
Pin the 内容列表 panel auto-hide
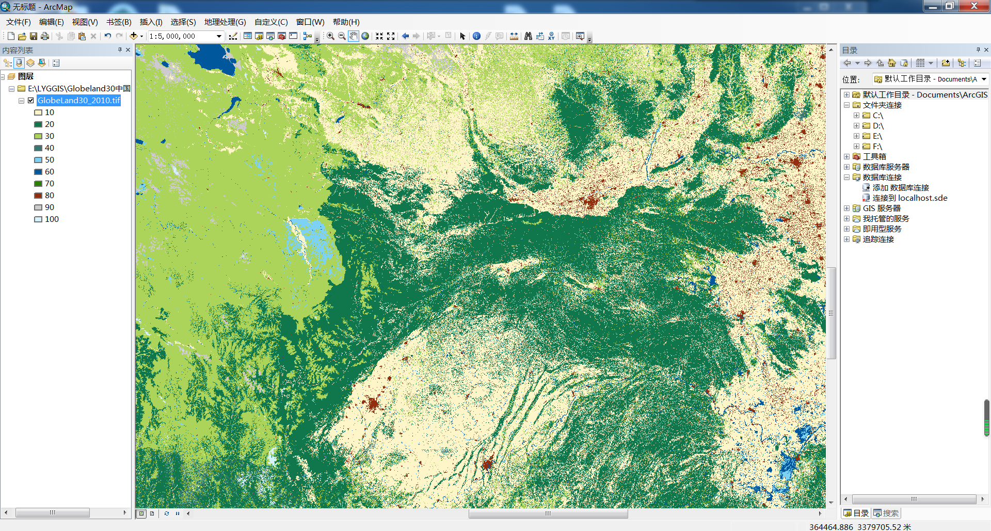tap(120, 50)
